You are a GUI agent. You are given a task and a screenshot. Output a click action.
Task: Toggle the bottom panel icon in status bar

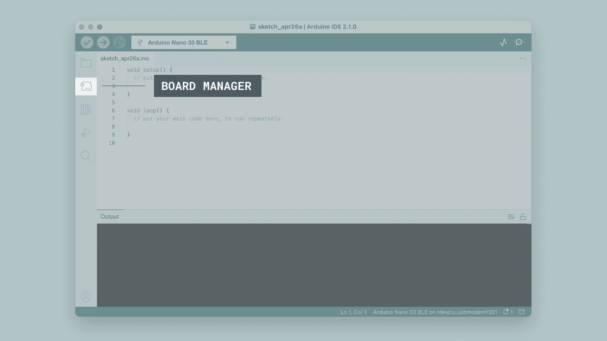522,312
